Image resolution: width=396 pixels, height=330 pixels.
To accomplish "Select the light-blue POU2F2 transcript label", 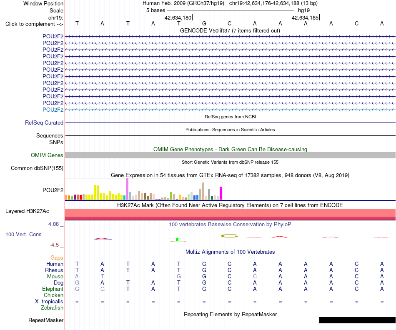I will 53,110.
